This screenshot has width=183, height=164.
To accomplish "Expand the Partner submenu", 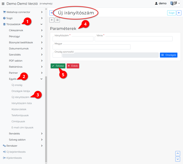I will click(x=42, y=73).
